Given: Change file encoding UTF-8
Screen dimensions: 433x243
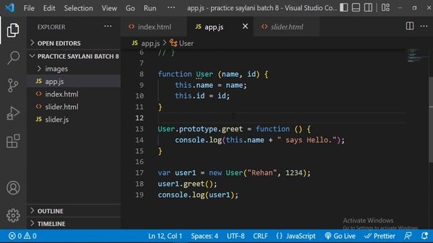Looking at the screenshot, I should pyautogui.click(x=235, y=236).
